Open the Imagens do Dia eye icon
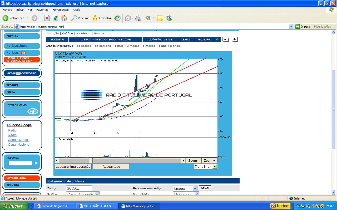 pos(33,111)
